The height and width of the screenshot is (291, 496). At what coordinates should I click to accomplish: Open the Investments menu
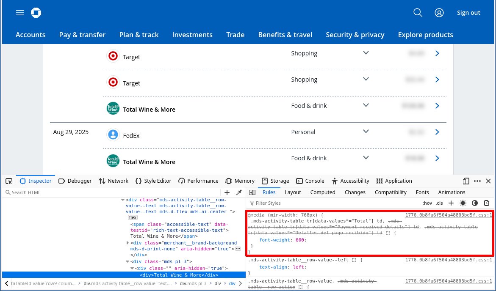pyautogui.click(x=192, y=35)
